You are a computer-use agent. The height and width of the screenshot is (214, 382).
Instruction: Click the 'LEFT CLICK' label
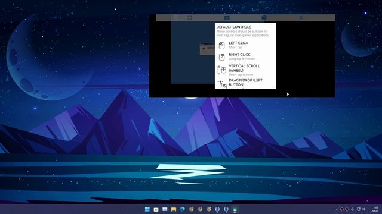(x=239, y=43)
